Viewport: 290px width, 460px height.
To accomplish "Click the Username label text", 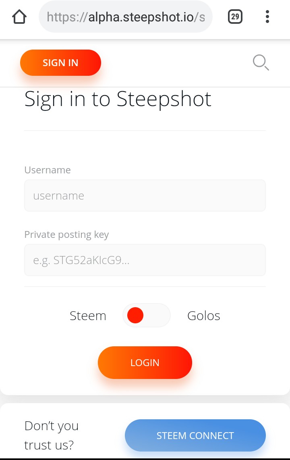I will pos(48,170).
